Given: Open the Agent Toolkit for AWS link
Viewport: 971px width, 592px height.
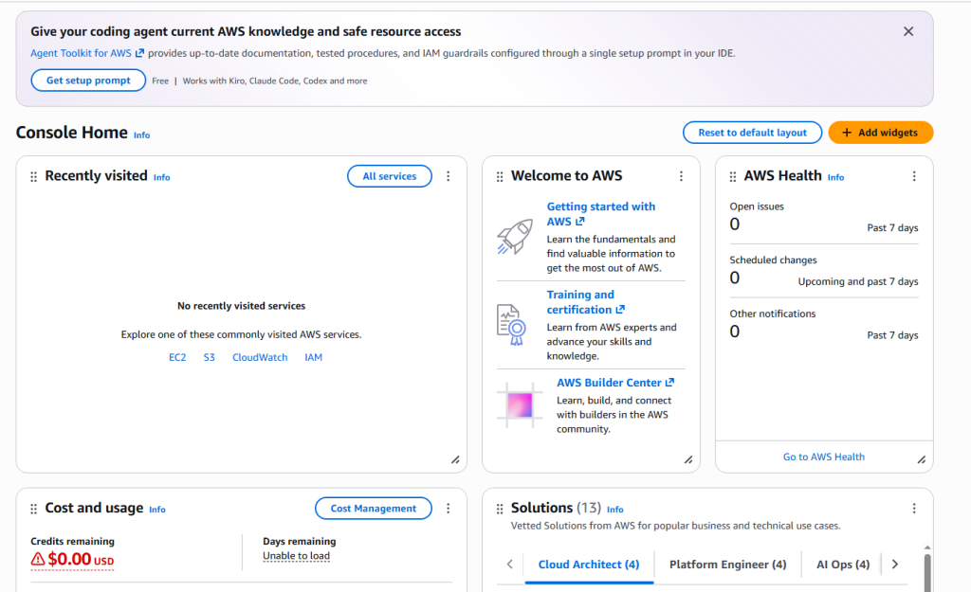Looking at the screenshot, I should point(87,53).
